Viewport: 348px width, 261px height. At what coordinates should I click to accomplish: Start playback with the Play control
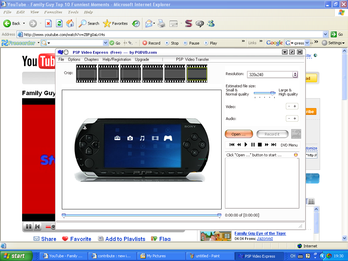[x=246, y=145]
